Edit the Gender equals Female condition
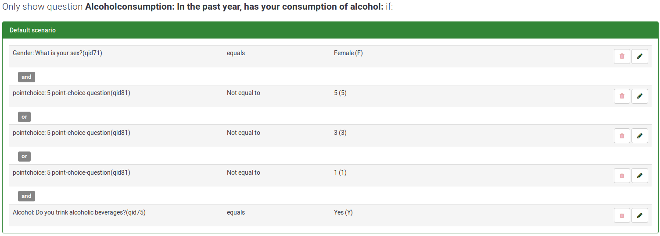Screen dimensions: 660x236 pos(639,56)
